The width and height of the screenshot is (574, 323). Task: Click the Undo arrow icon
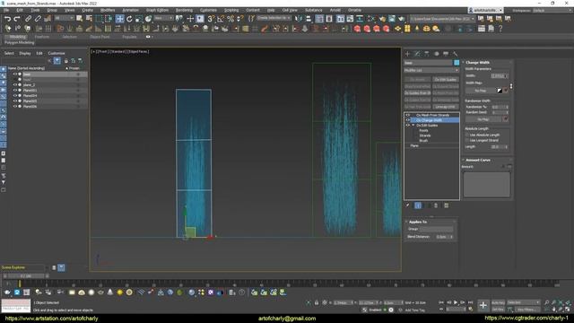[x=7, y=19]
